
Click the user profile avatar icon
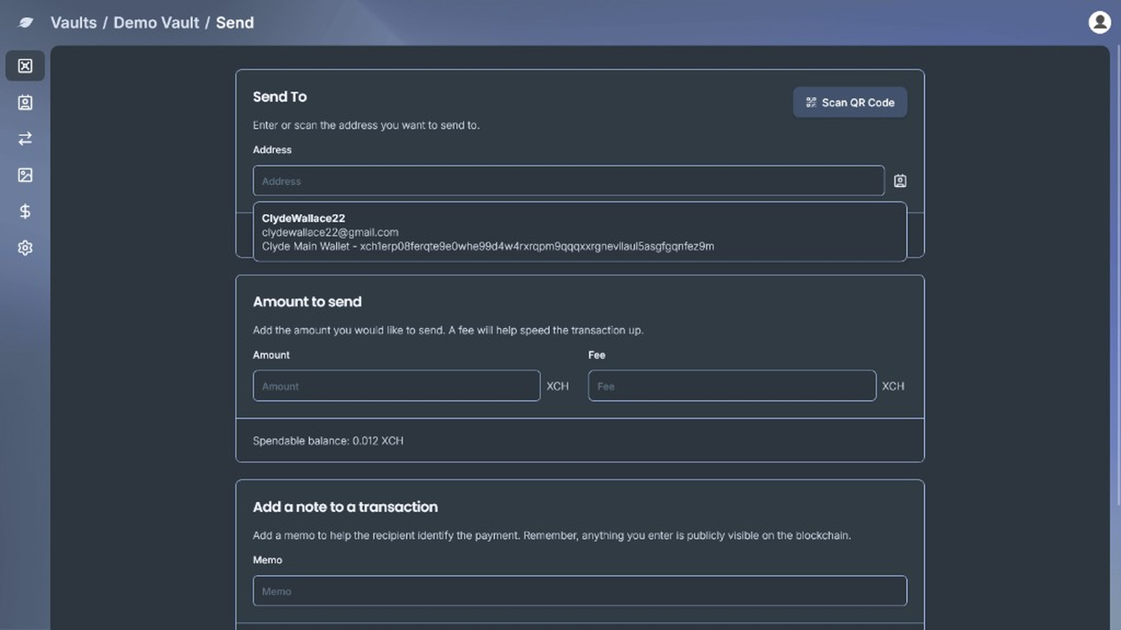click(1099, 22)
